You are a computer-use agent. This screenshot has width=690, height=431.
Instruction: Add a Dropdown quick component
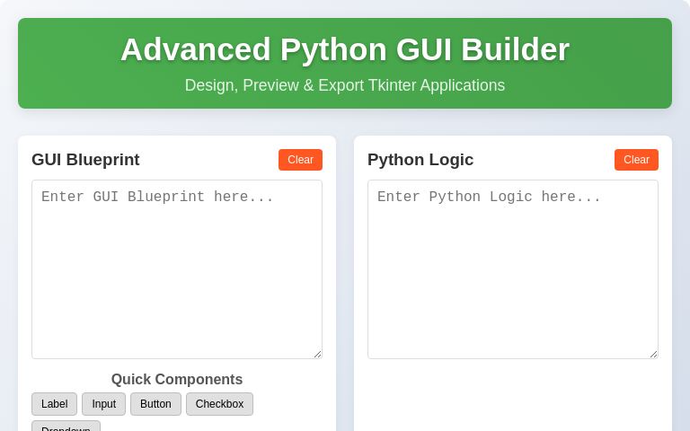click(x=66, y=427)
